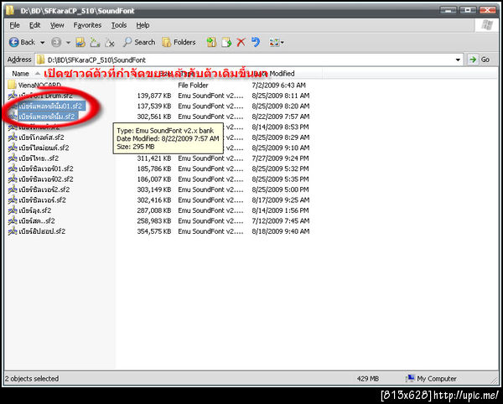Viewport: 503px width, 404px height.
Task: Open the Help menu
Action: (x=143, y=25)
